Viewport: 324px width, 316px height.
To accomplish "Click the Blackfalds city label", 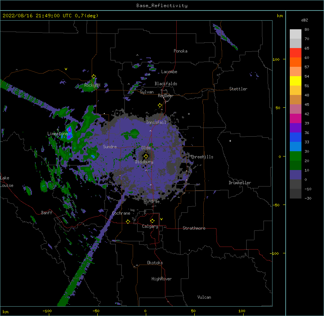I will click(x=166, y=84).
